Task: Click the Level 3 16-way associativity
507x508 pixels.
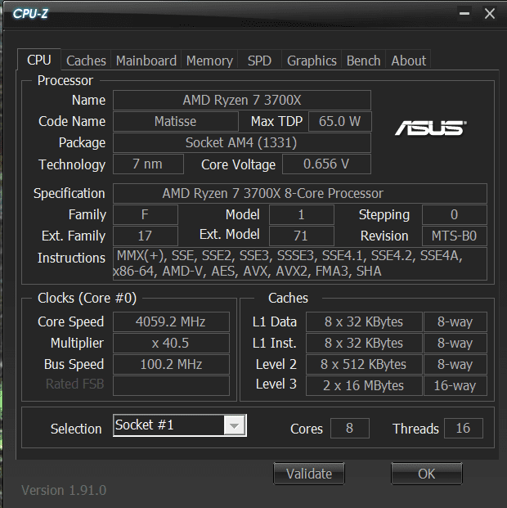Action: [455, 385]
